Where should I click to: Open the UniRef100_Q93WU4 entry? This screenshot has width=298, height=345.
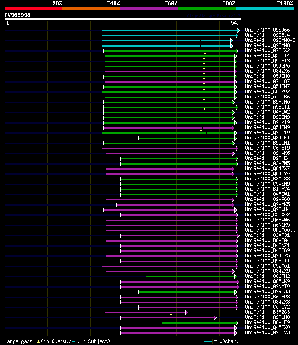pos(267,210)
